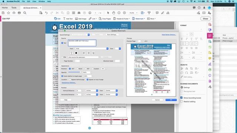This screenshot has width=237, height=133.
Task: Click the notifications bell icon
Action: click(x=204, y=8)
